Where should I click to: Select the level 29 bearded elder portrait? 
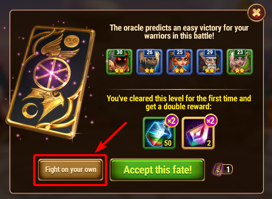(209, 62)
